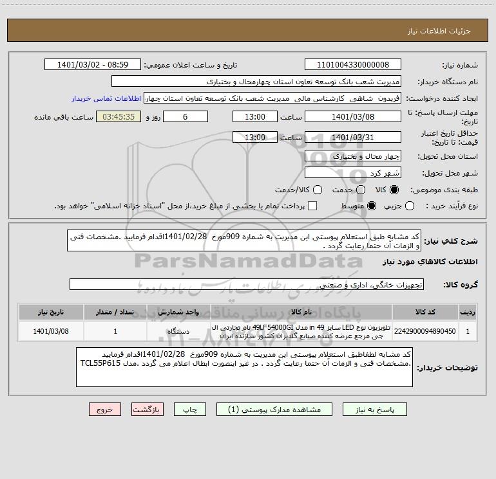This screenshot has width=496, height=479.
Task: Click the نام کالا column header
Action: [301, 312]
